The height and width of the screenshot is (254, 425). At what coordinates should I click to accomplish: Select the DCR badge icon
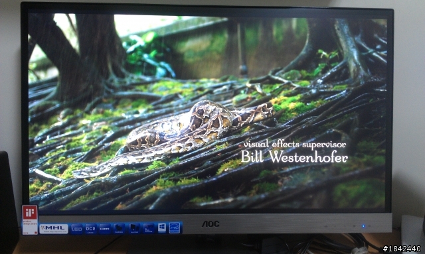[90, 229]
